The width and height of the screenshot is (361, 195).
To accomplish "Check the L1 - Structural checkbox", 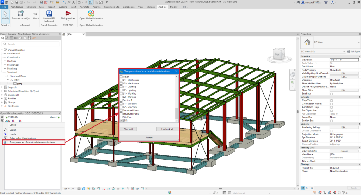I will tap(121, 104).
